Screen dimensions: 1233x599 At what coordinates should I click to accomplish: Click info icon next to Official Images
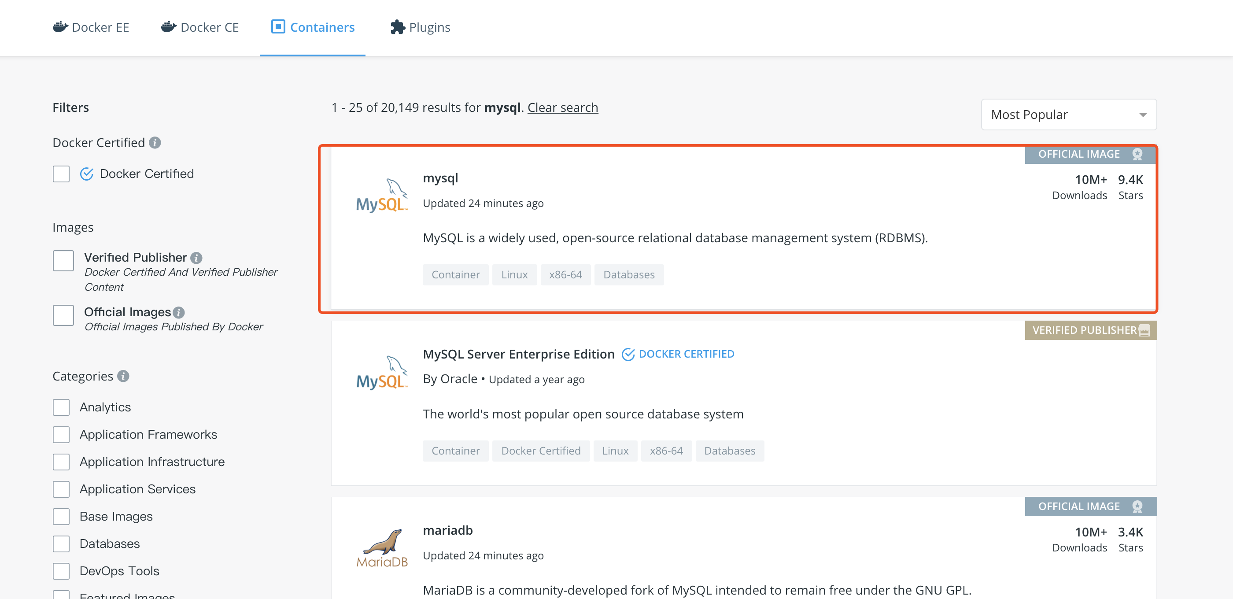point(178,313)
